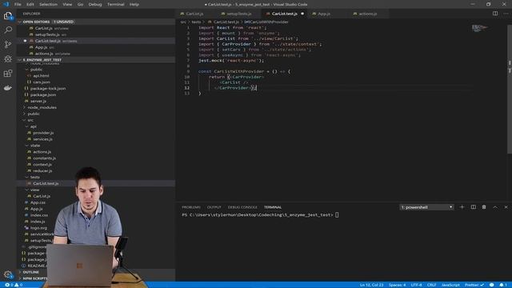Switch to the actions.js editor tab
Image resolution: width=512 pixels, height=288 pixels.
(368, 14)
